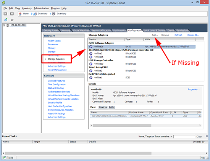Open Virtual Machine Swapfile Location link
This screenshot has height=161, width=210.
tap(63, 99)
